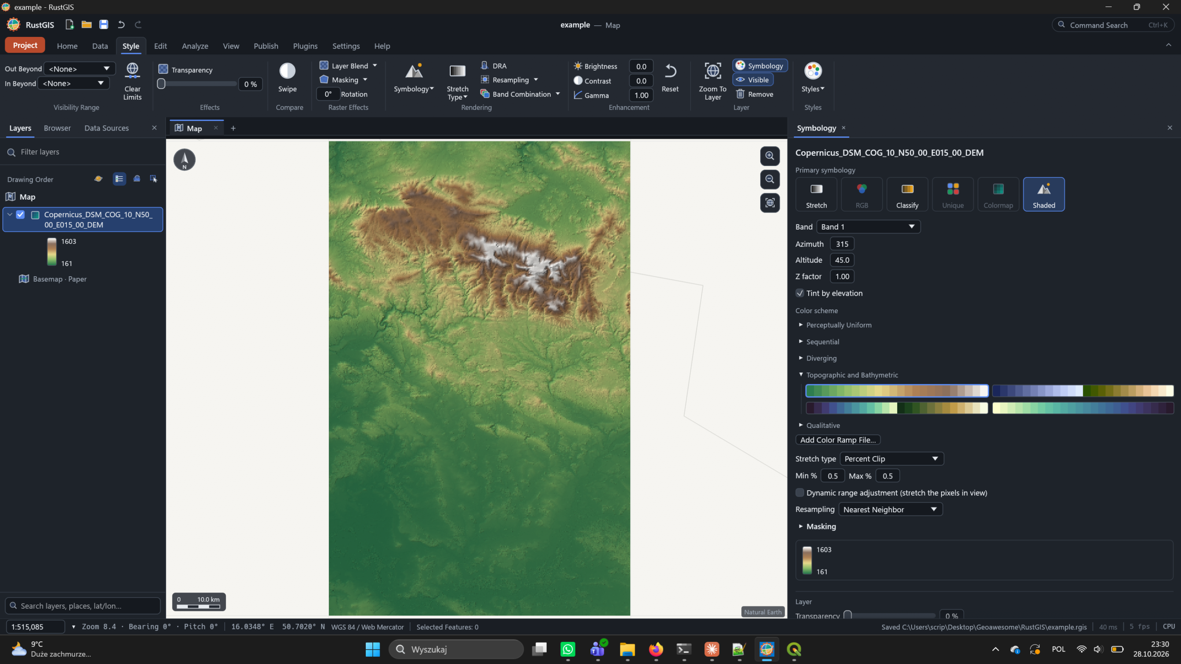This screenshot has height=664, width=1181.
Task: Open the Out Beyond dropdown
Action: tap(79, 69)
